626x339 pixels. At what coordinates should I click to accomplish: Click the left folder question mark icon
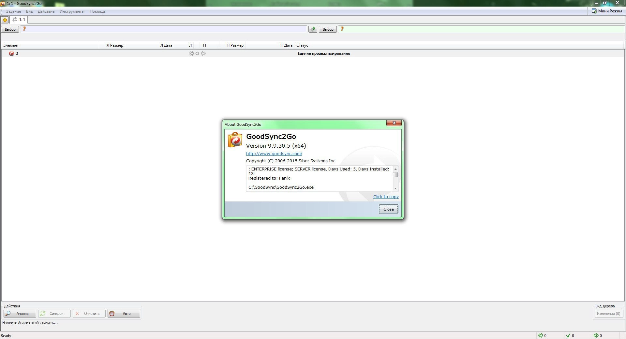point(24,29)
